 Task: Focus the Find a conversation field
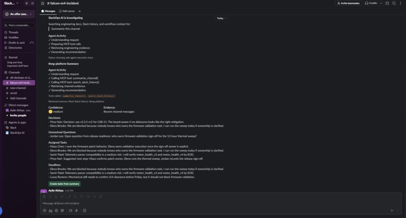[19, 25]
